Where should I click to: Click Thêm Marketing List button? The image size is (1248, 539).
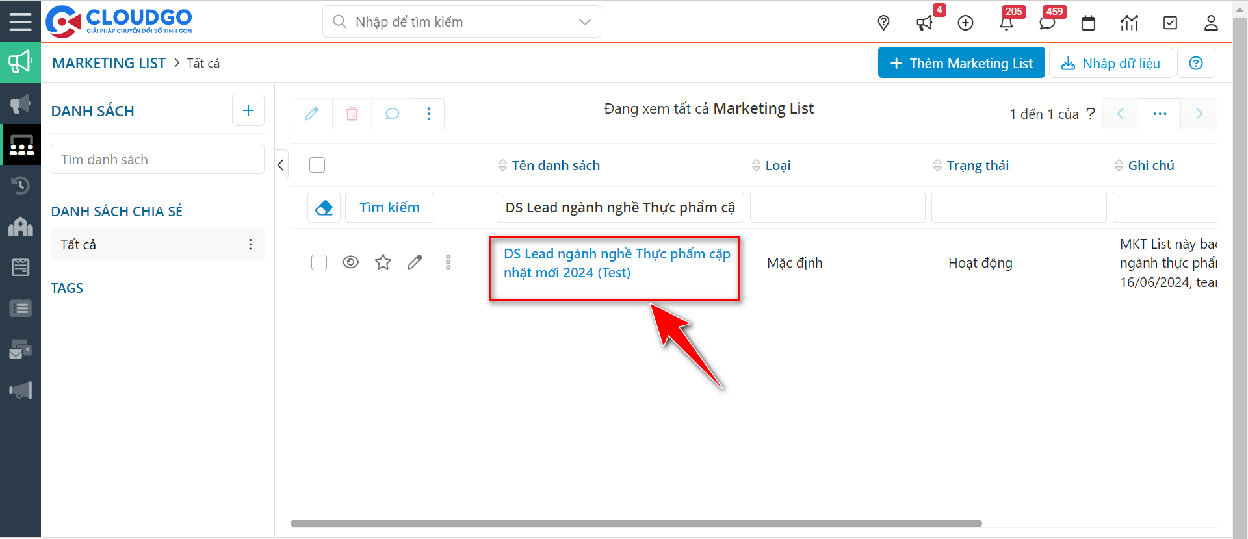(961, 63)
